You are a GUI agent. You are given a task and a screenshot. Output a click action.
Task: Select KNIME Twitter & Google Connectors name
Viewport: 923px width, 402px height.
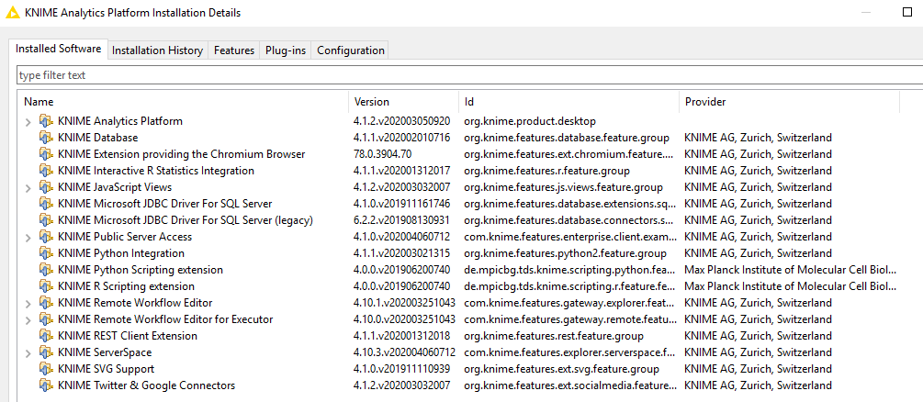(x=146, y=385)
